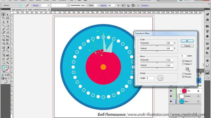Open the Layers panel icon in dock
The image size is (211, 118).
[207, 72]
